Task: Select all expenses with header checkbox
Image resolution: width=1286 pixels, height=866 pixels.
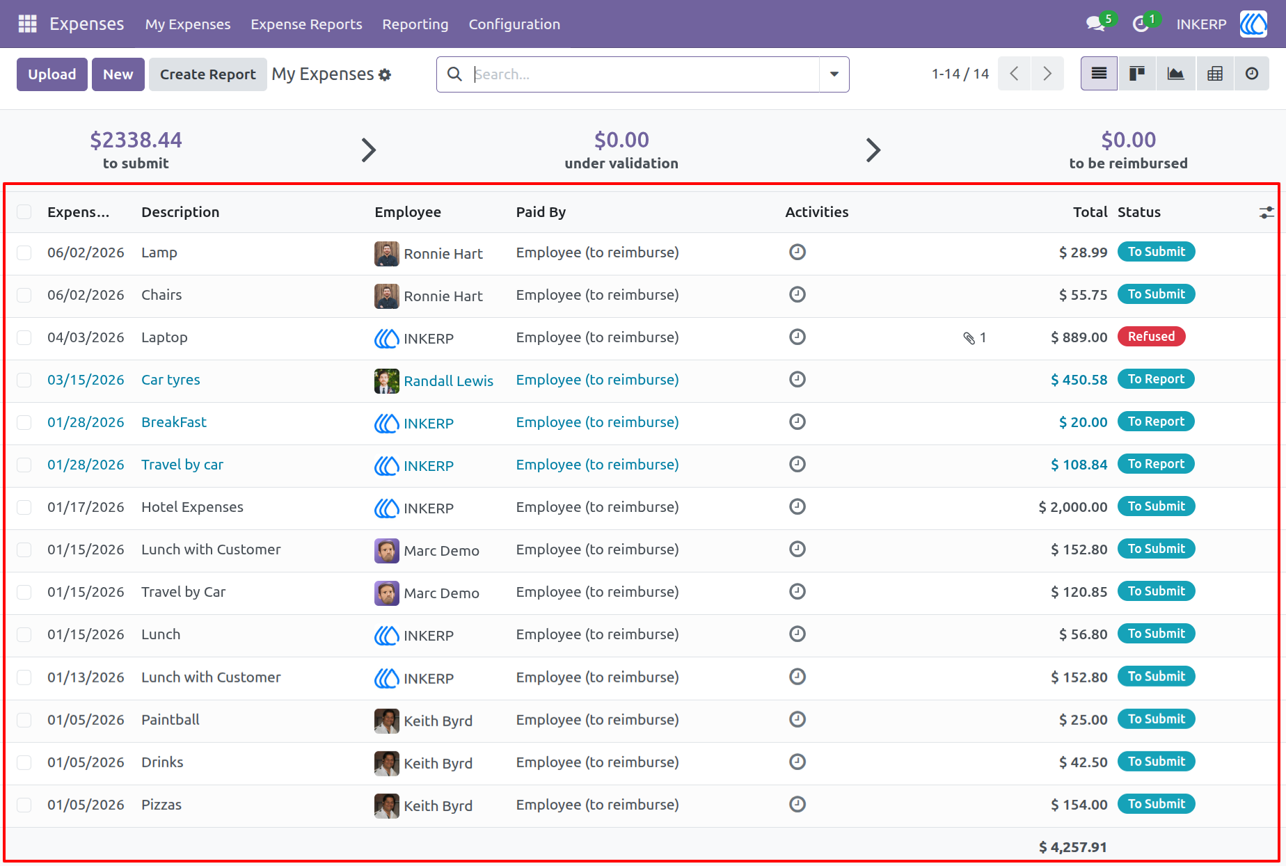Action: pyautogui.click(x=24, y=212)
